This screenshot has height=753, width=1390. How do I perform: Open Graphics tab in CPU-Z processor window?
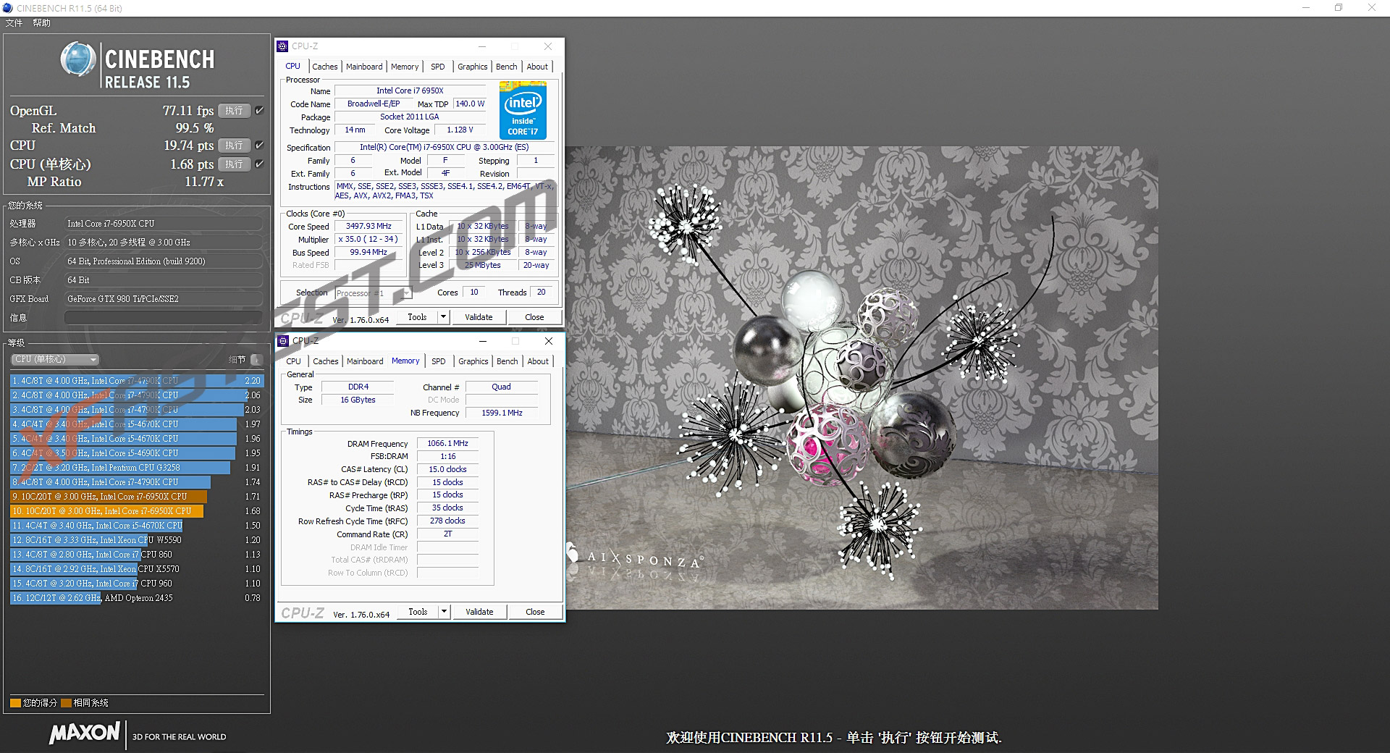pos(473,67)
